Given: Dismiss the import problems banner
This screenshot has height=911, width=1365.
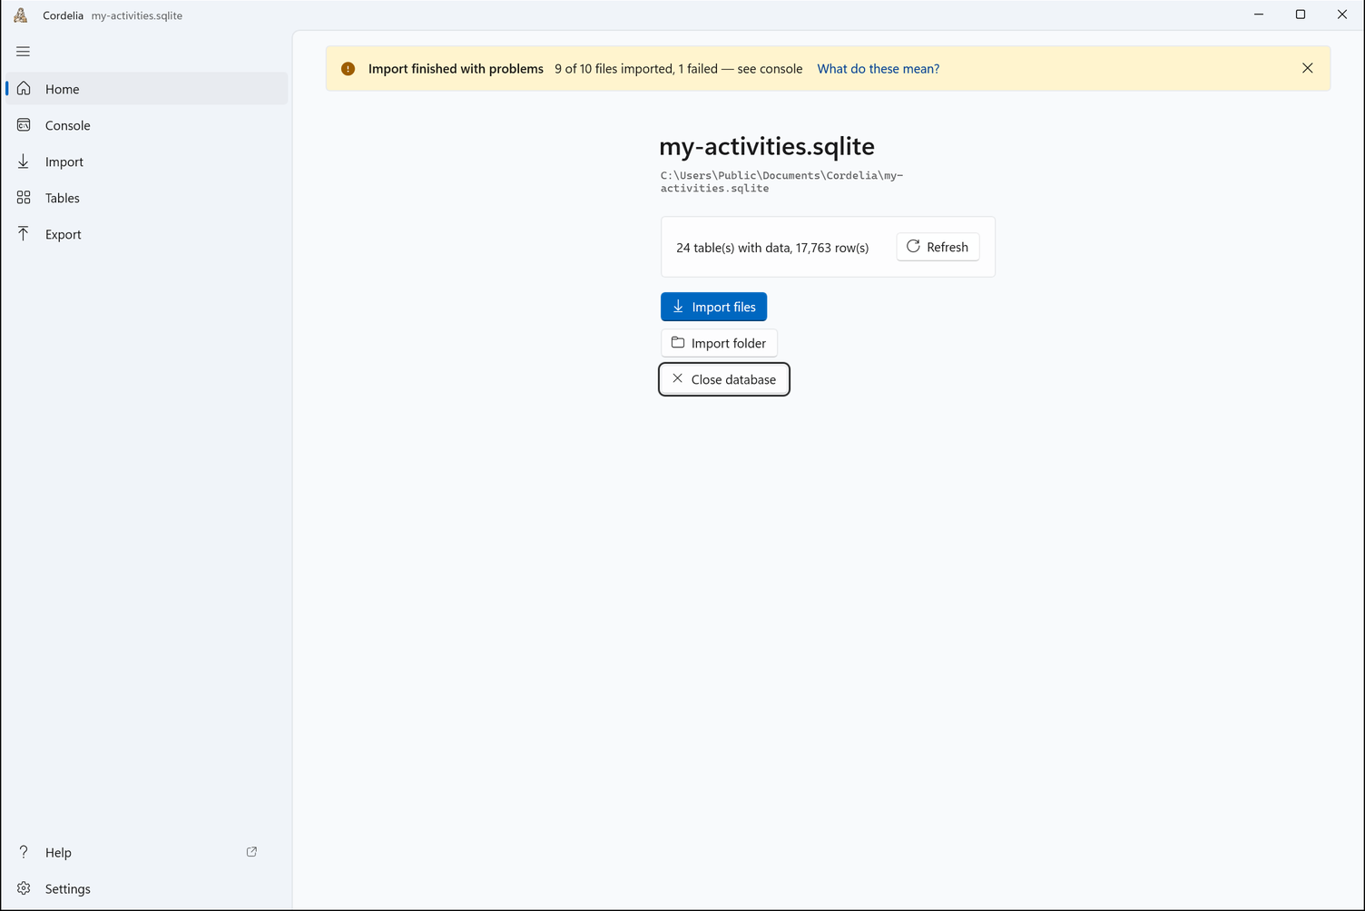Looking at the screenshot, I should 1307,68.
